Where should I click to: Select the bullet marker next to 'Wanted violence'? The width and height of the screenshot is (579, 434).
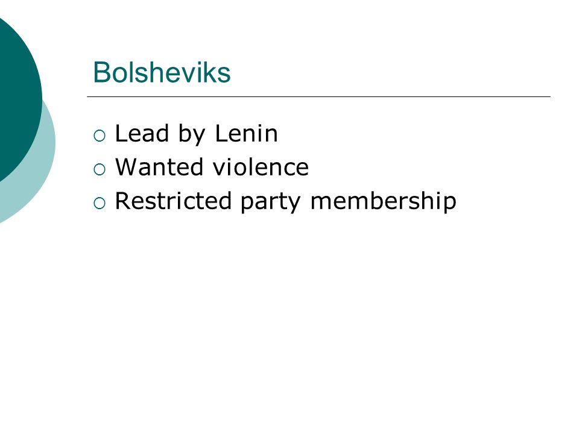100,169
